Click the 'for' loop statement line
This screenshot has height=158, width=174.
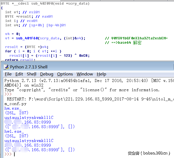pos(33,51)
